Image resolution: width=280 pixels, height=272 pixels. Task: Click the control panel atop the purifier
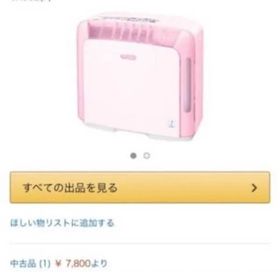point(127,19)
